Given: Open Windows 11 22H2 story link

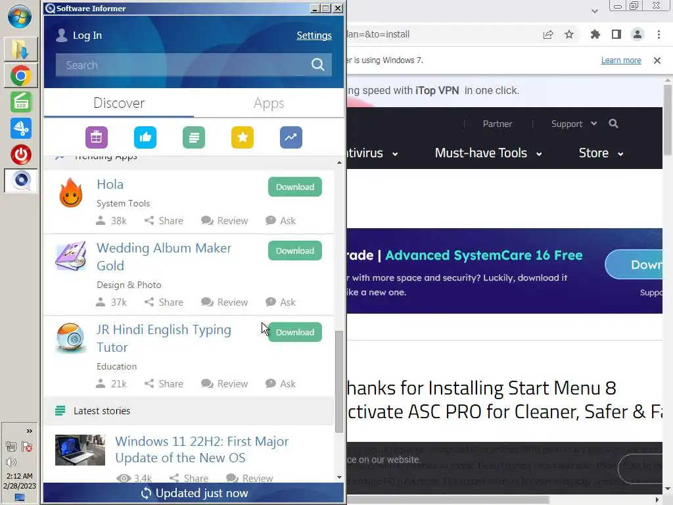Looking at the screenshot, I should tap(202, 449).
